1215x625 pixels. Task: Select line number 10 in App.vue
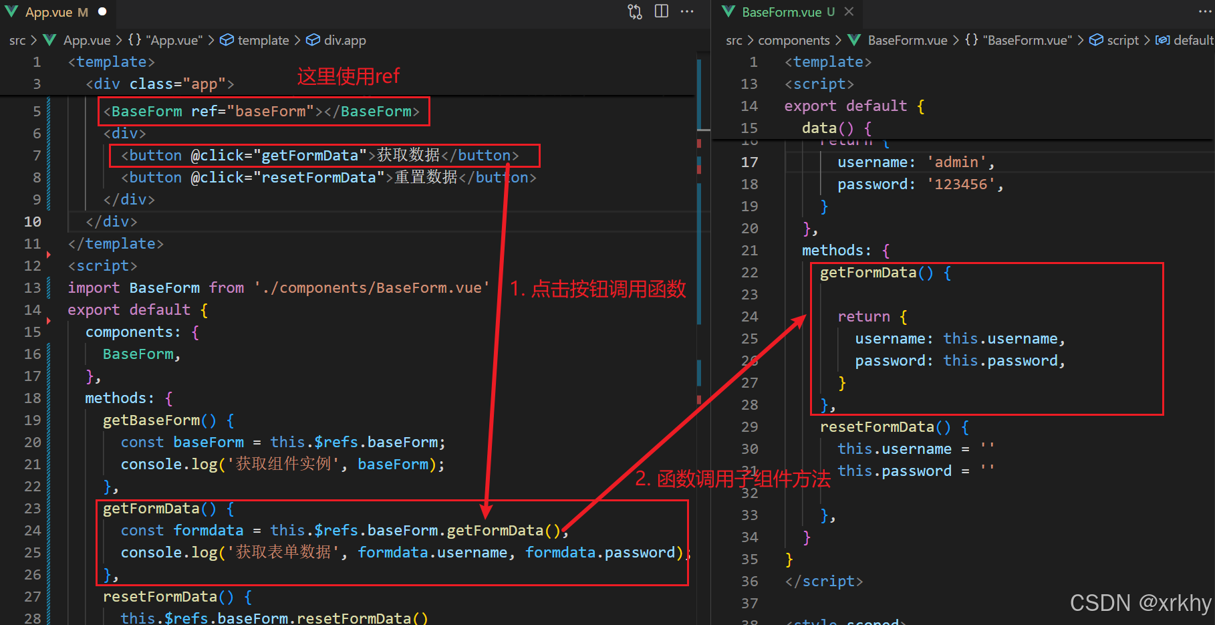32,221
